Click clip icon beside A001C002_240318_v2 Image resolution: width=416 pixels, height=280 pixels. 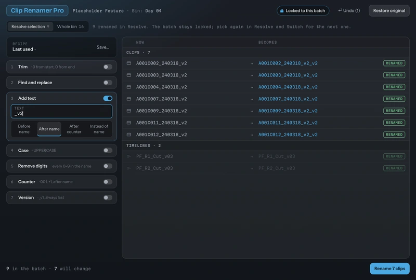point(128,63)
